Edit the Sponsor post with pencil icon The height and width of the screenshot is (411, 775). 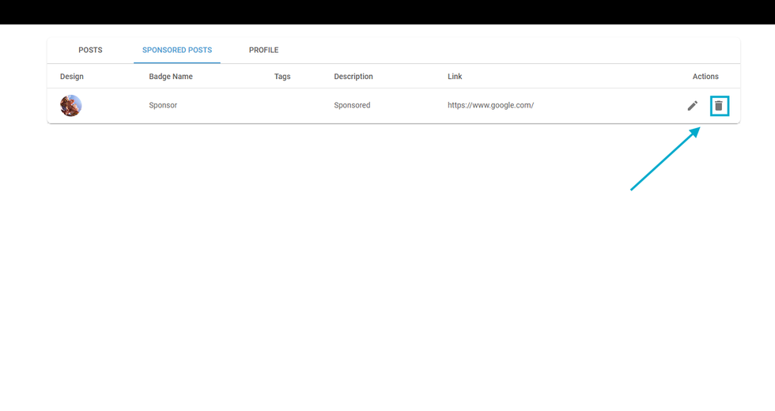(x=693, y=105)
